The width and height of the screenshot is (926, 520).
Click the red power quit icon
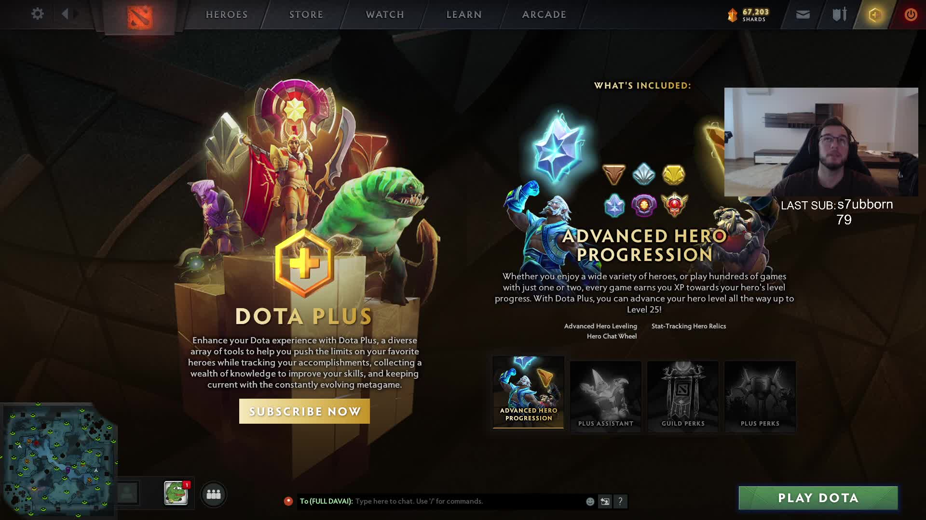911,15
